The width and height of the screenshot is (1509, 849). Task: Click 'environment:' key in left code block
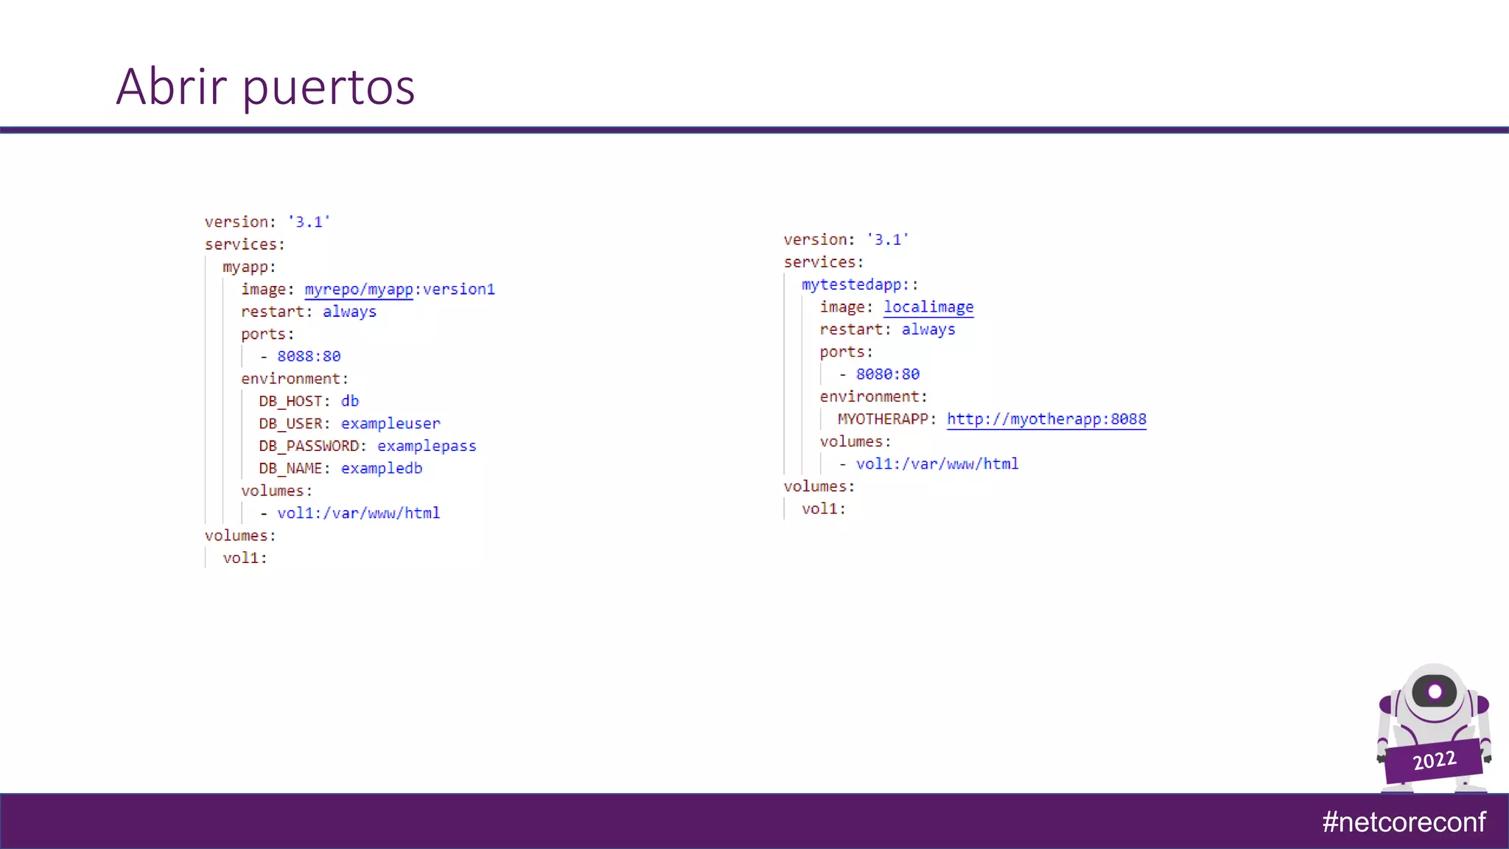click(x=295, y=379)
